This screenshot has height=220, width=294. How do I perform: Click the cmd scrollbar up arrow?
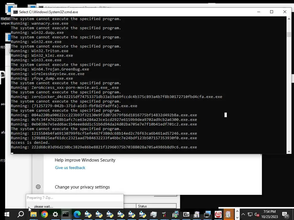coord(289,19)
